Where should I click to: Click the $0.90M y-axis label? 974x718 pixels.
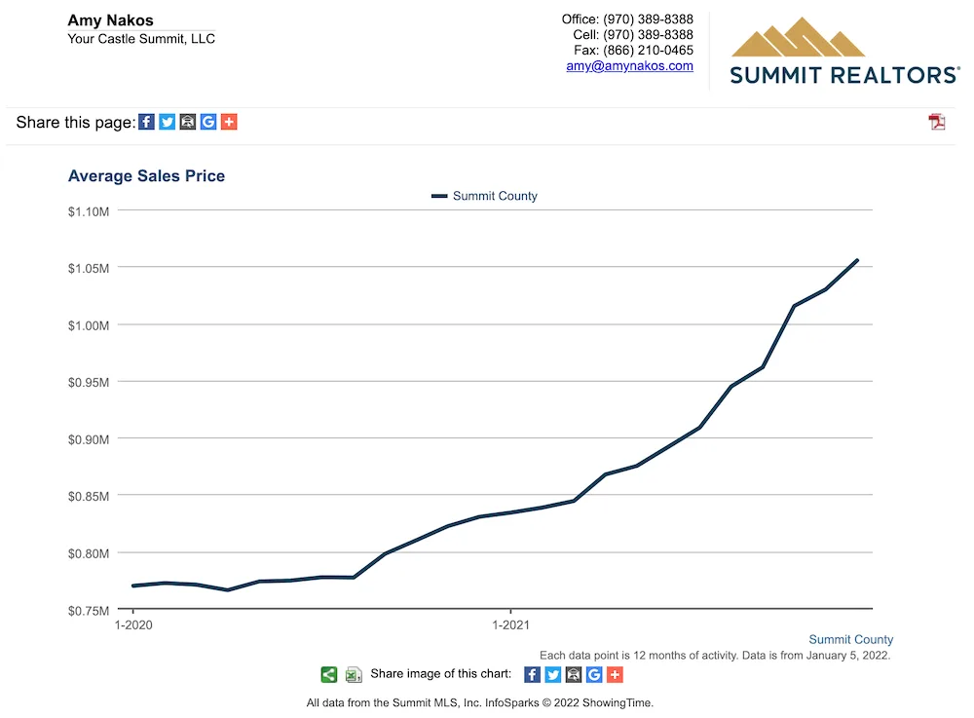(89, 439)
